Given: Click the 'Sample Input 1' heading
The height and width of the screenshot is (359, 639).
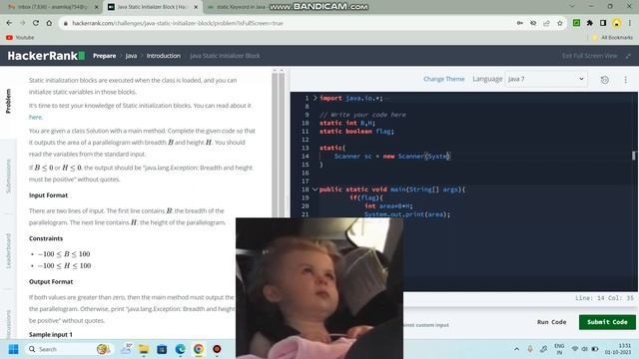Looking at the screenshot, I should pyautogui.click(x=51, y=335).
